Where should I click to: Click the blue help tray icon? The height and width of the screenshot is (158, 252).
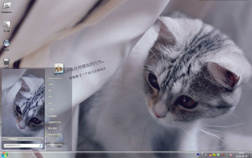198,154
